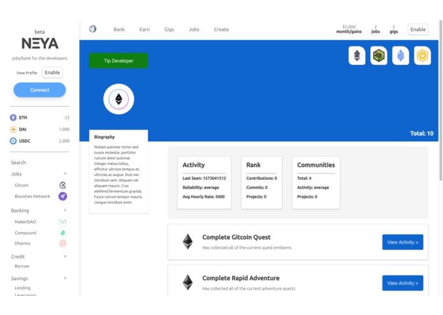This screenshot has width=443, height=315.
Task: Click "Last Seen: 1573041512" text
Action: click(x=204, y=179)
